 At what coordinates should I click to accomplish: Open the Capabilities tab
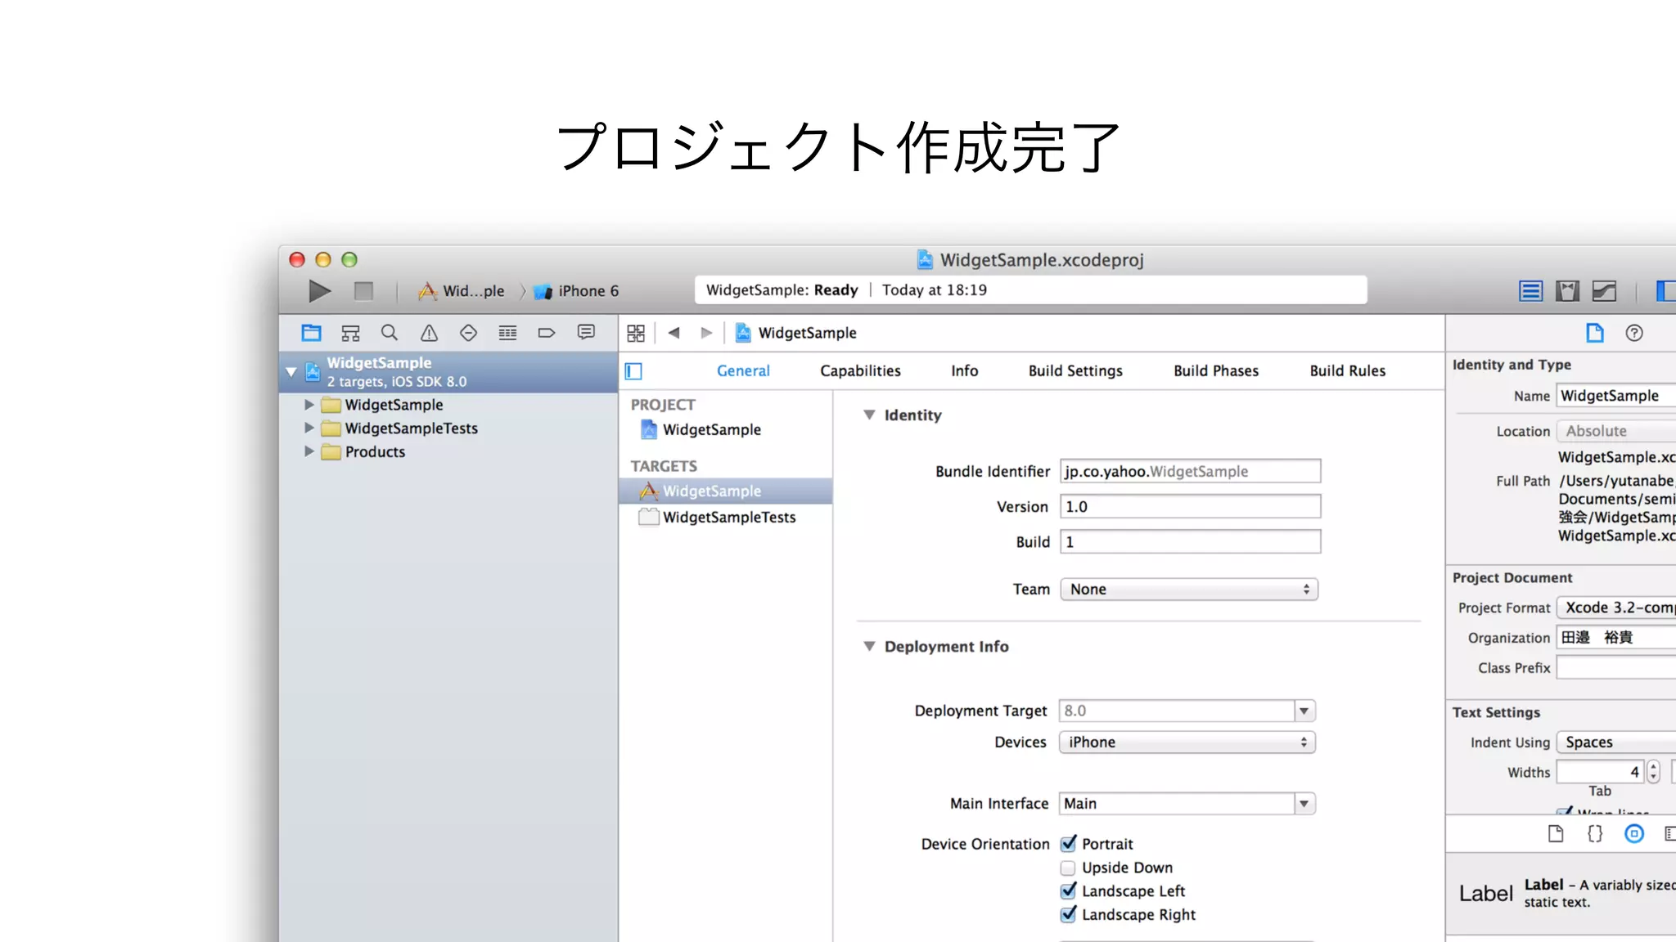click(860, 370)
